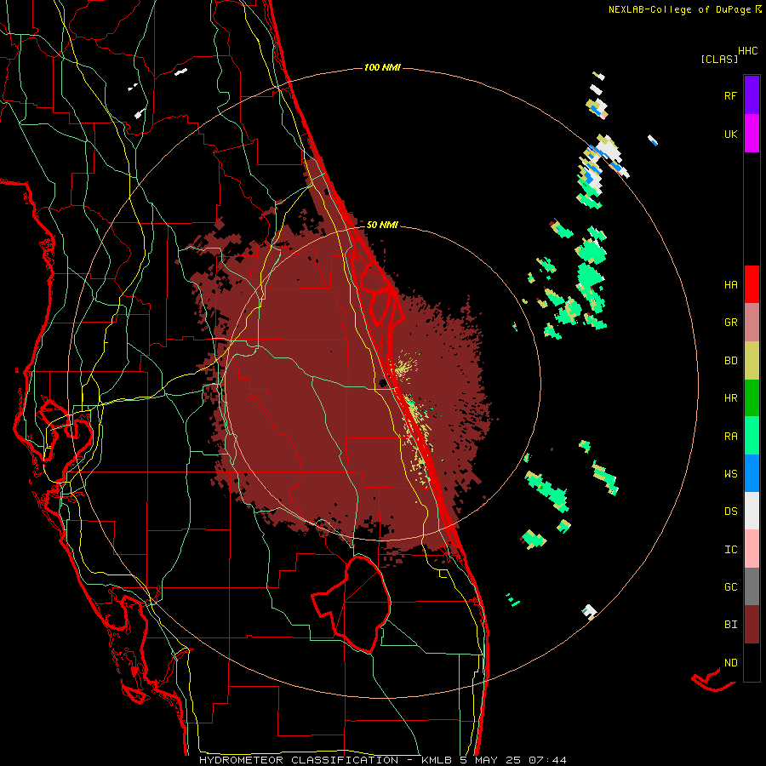
Task: Click the ND legend label
Action: (730, 663)
